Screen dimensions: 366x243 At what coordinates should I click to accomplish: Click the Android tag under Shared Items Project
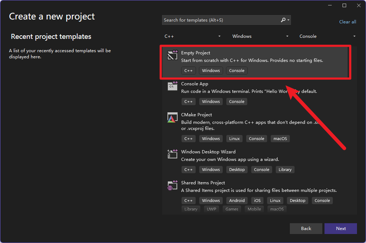pos(237,201)
